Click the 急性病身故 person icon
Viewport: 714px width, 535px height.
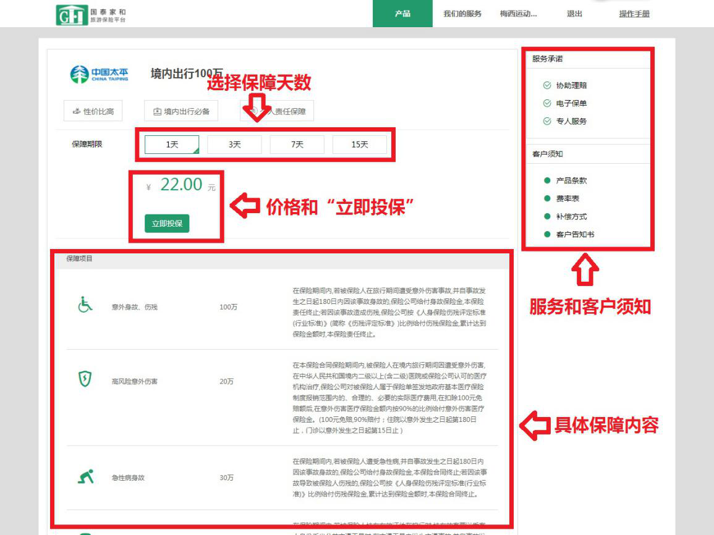point(85,477)
